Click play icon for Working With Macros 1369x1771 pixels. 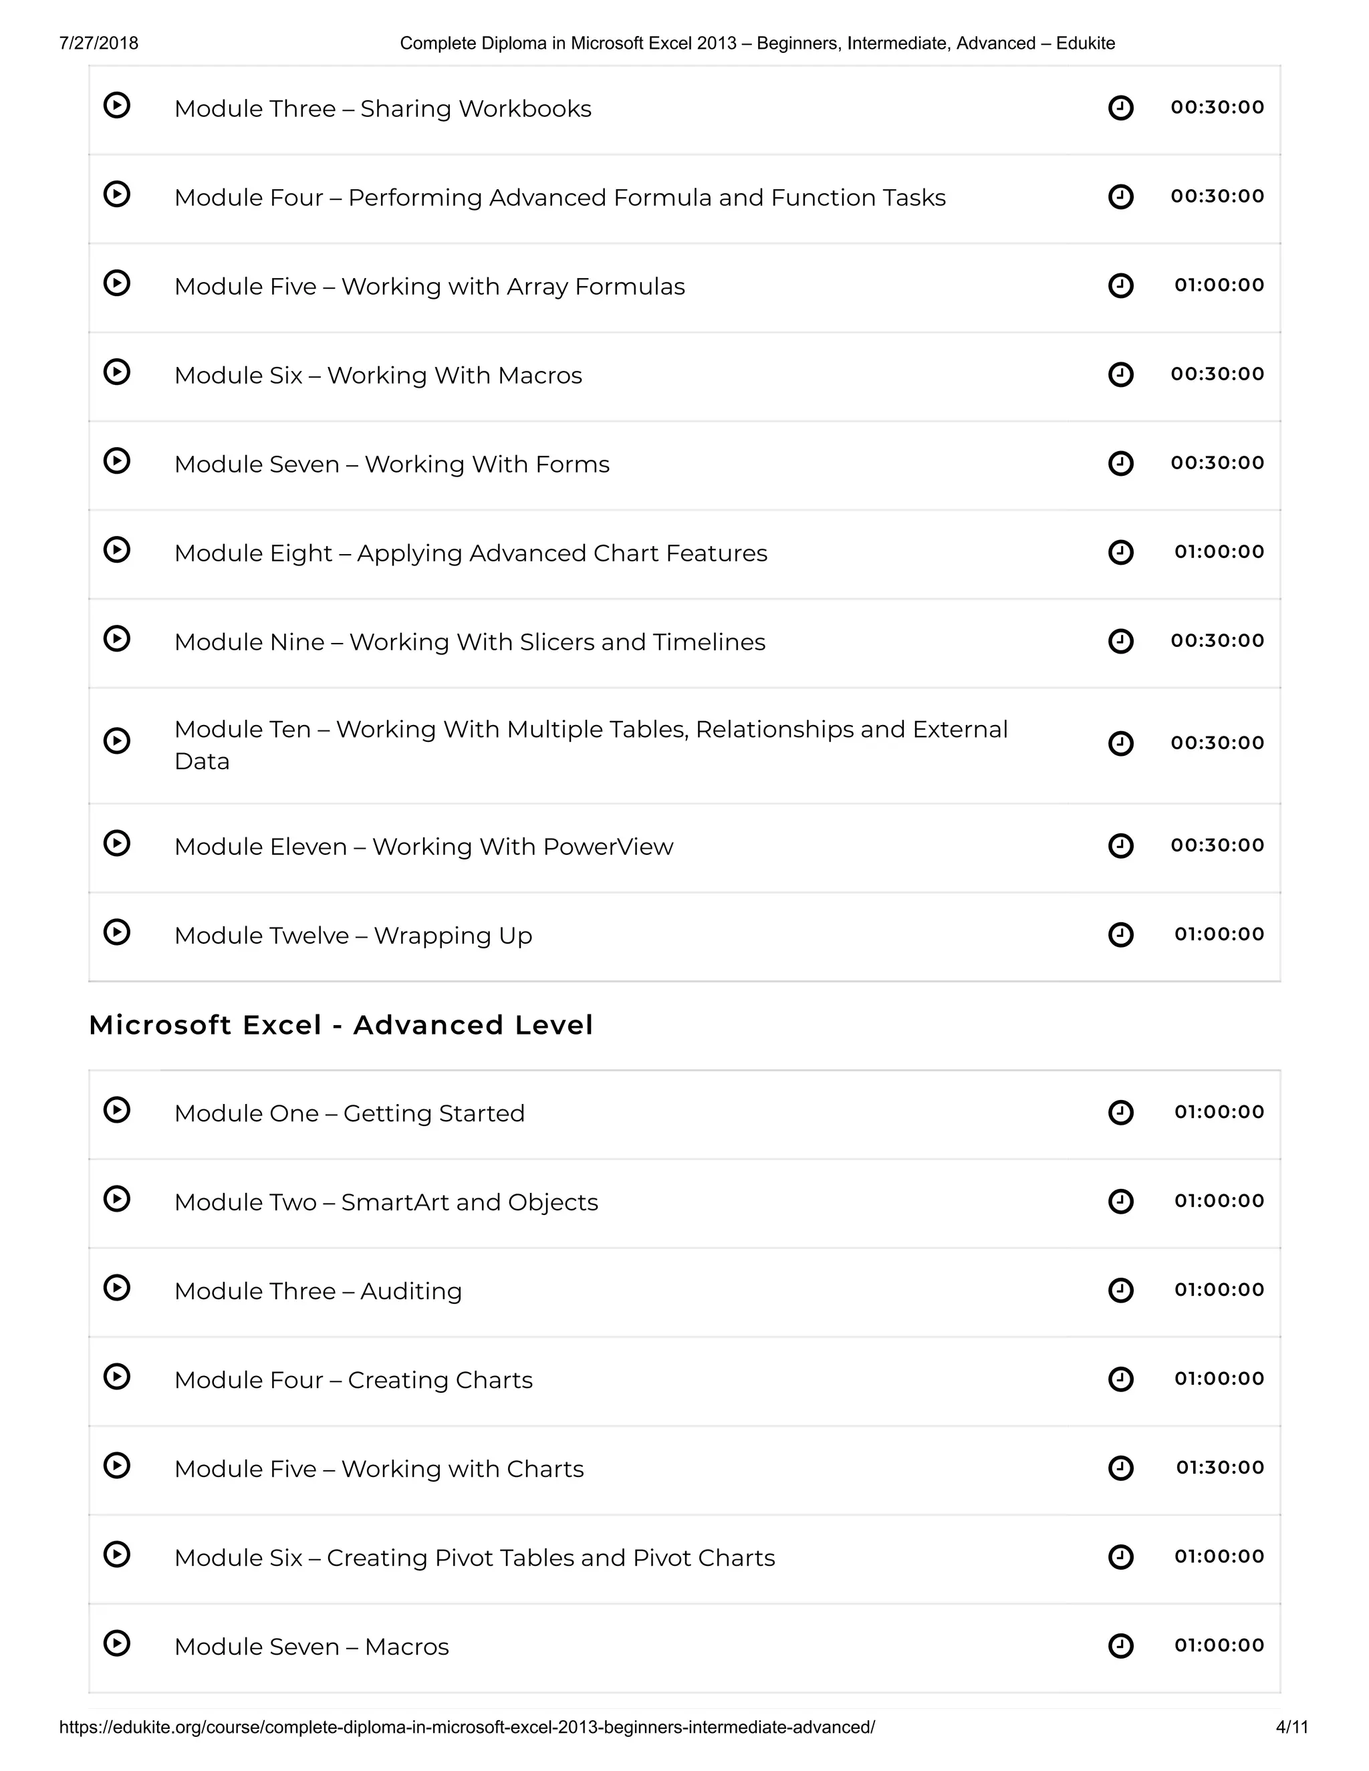117,372
